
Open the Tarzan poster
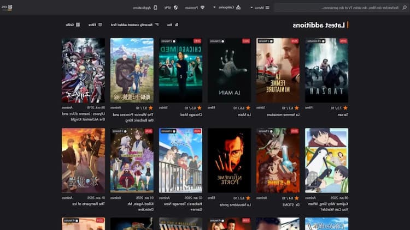pyautogui.click(x=326, y=70)
